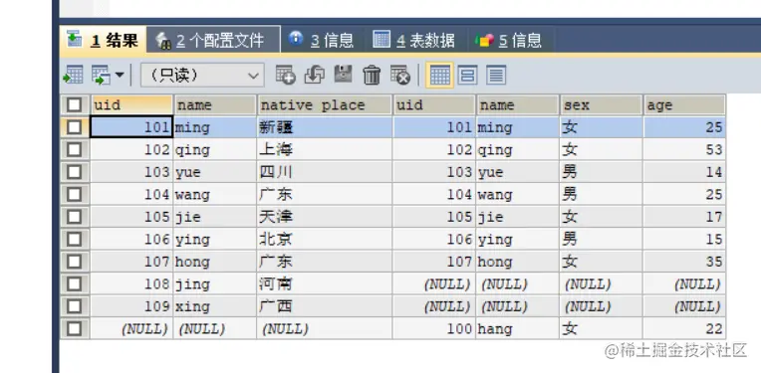The image size is (761, 373).
Task: Open the 3 信息 tab
Action: coord(321,40)
